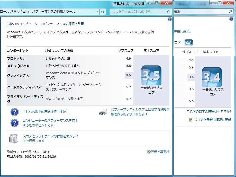Viewport: 236px width, 177px height.
Task: Click the printer icon
Action: pos(103,112)
